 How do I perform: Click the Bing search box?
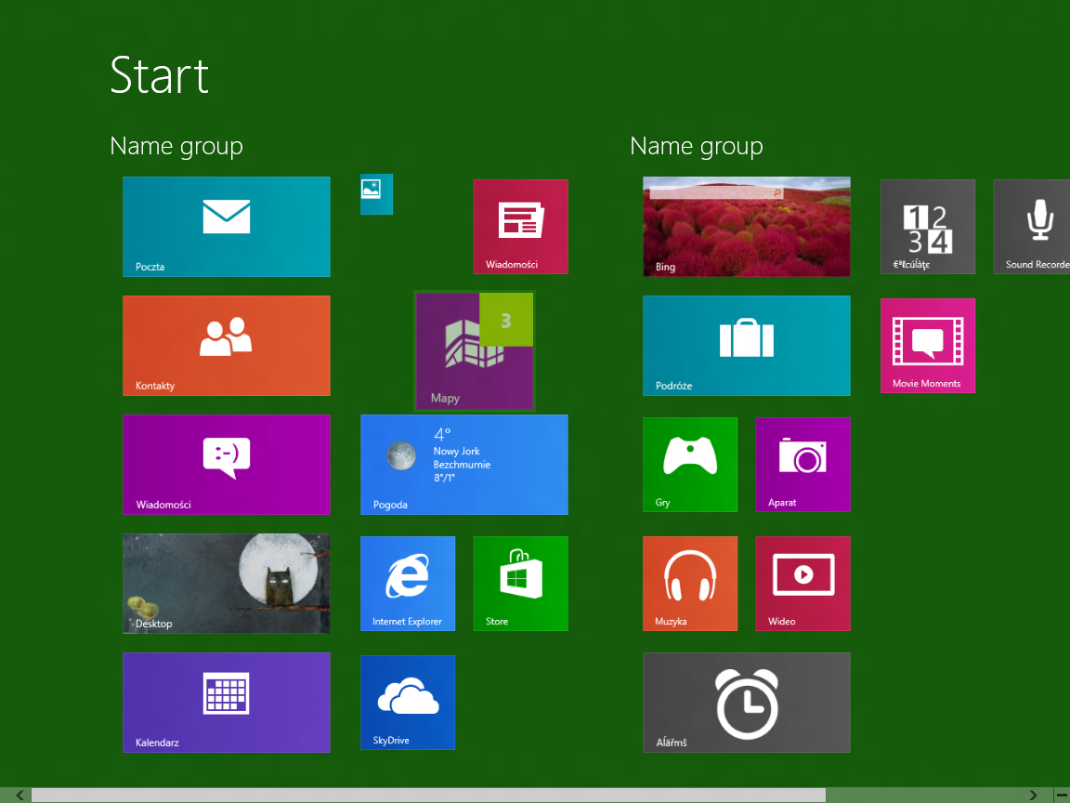pyautogui.click(x=716, y=194)
